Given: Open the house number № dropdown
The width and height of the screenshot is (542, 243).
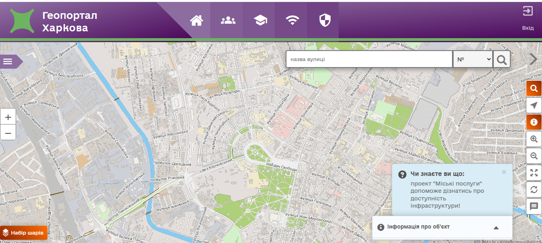Looking at the screenshot, I should click(473, 59).
